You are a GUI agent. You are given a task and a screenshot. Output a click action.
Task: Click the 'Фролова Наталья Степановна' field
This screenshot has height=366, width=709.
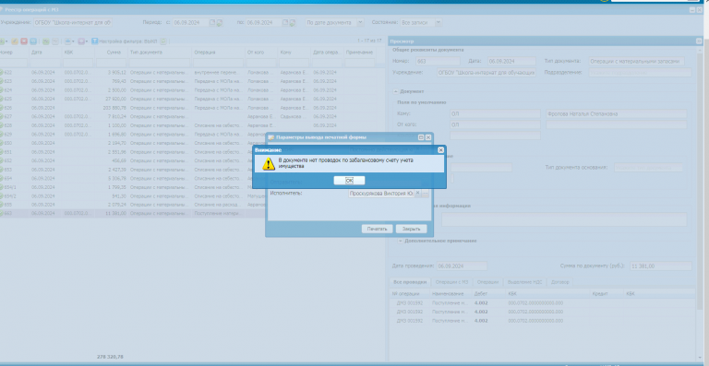(617, 113)
